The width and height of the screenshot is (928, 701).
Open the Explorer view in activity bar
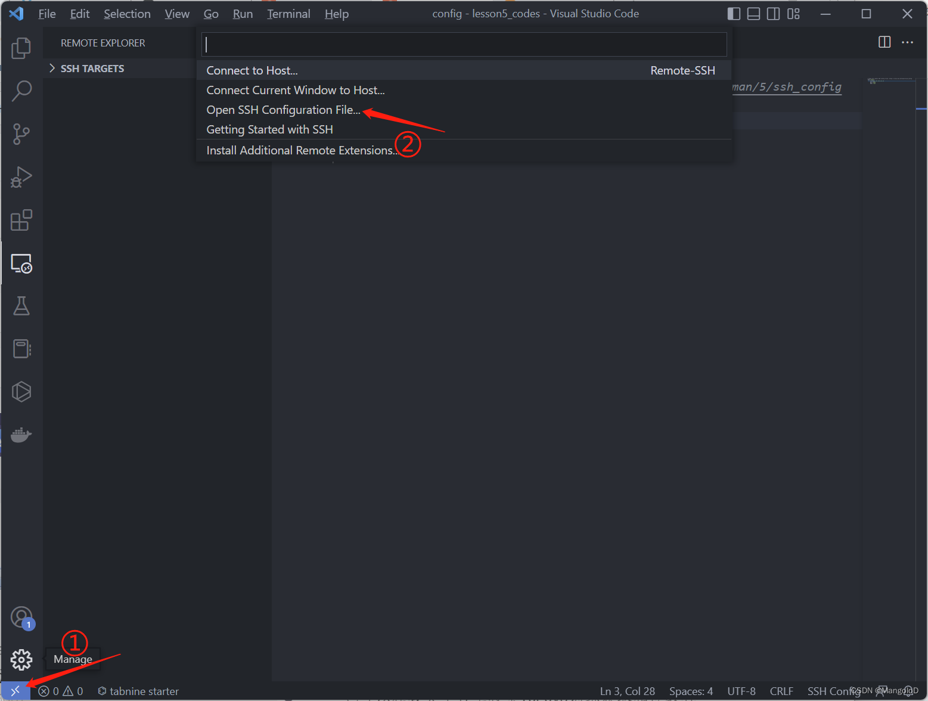21,48
